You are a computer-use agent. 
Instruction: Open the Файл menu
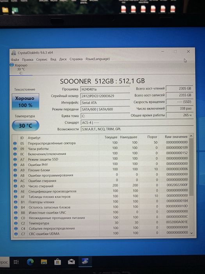click(15, 59)
